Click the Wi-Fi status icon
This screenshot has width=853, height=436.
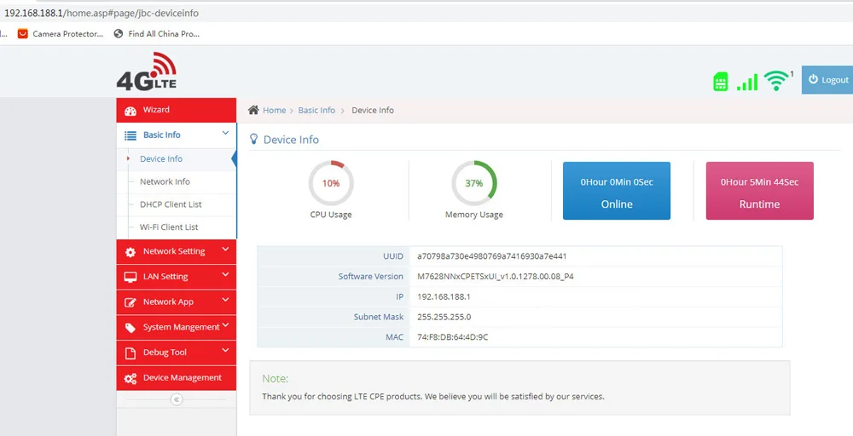click(x=775, y=81)
